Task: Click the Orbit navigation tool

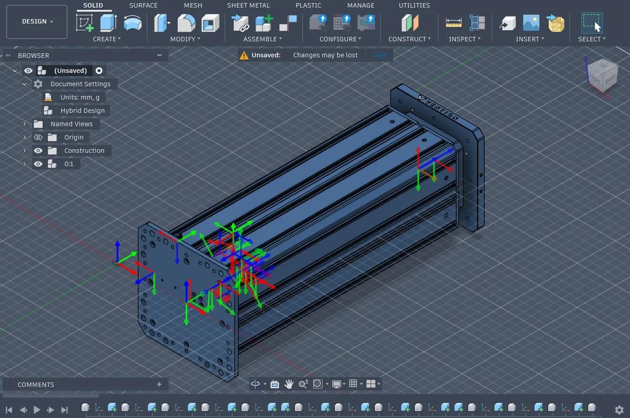Action: point(256,384)
